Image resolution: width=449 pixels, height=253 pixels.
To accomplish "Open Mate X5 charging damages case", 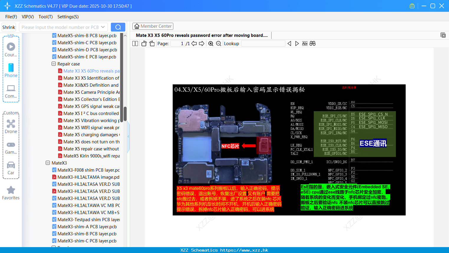I will tap(89, 134).
